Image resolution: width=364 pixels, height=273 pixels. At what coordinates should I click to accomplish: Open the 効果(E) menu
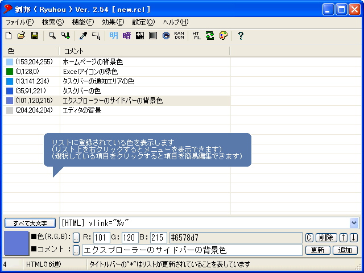[113, 22]
